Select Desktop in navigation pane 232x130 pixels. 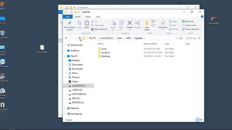(x=76, y=60)
